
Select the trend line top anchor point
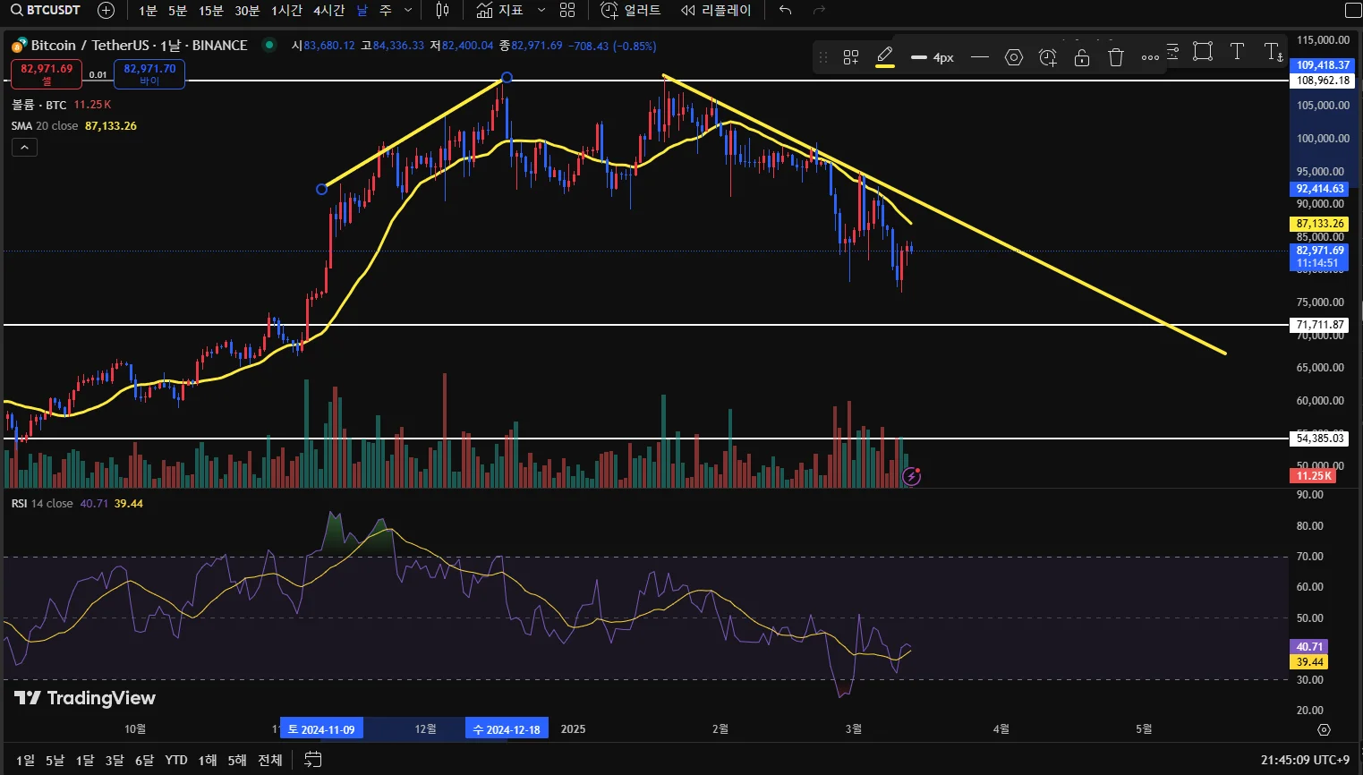[507, 78]
